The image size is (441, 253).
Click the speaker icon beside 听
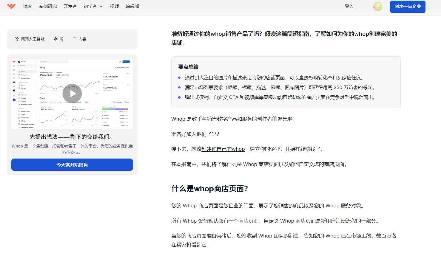(55, 39)
